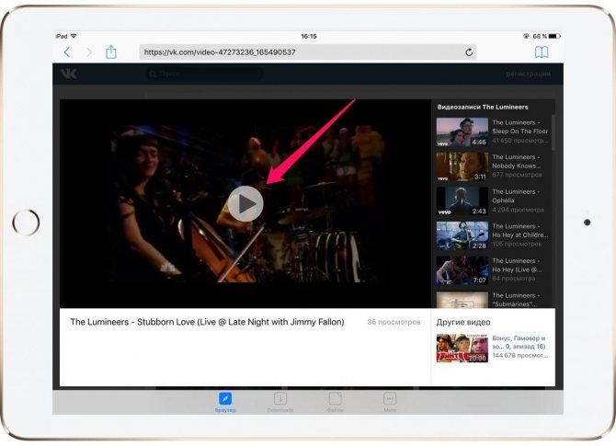Viewport: 616px width, 446px height.
Task: Tap the browser back arrow
Action: coord(67,52)
